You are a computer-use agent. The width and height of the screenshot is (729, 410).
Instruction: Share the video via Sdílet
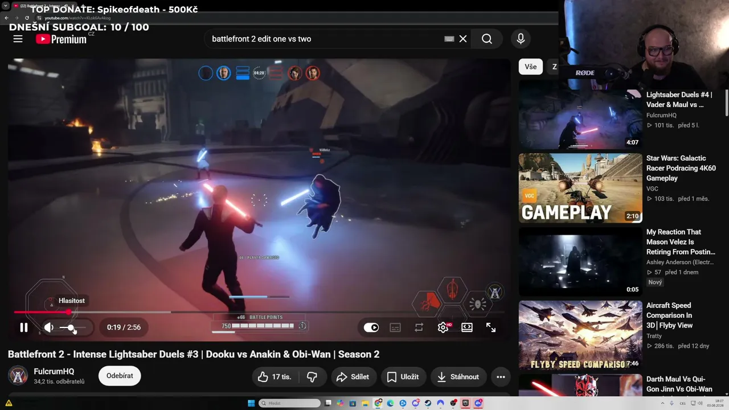pos(353,376)
